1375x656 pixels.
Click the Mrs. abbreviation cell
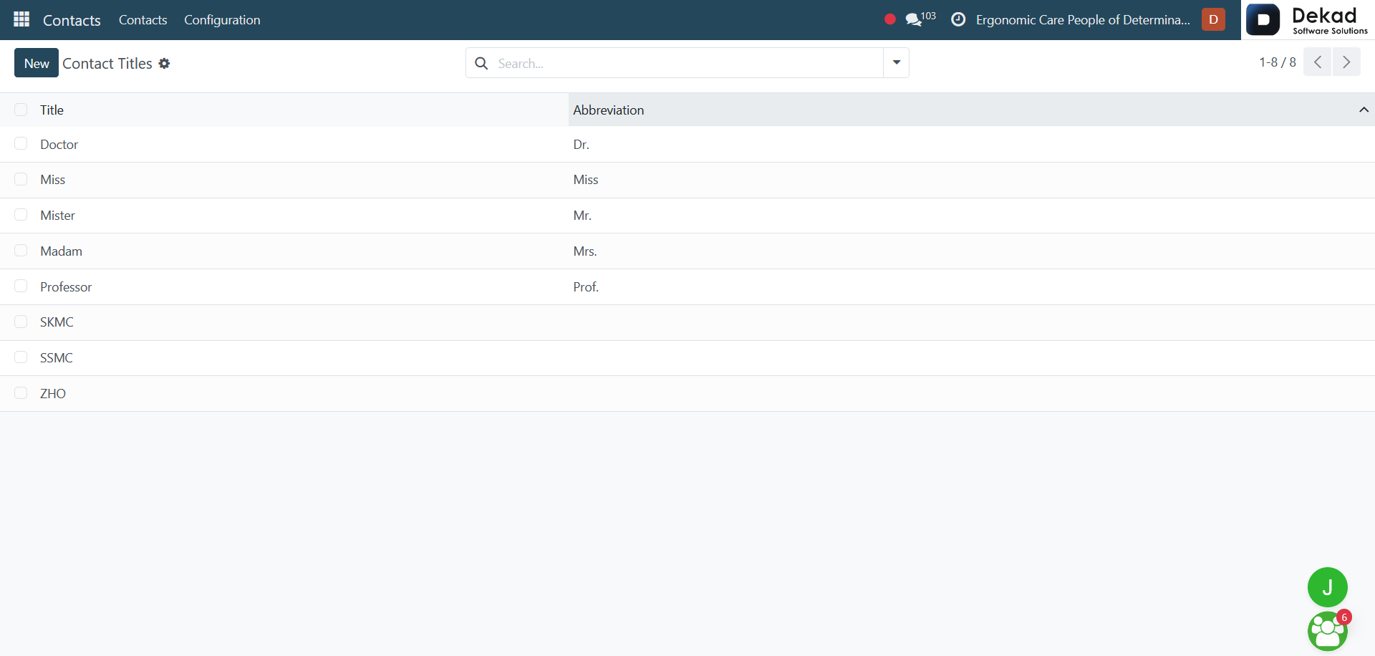click(584, 251)
